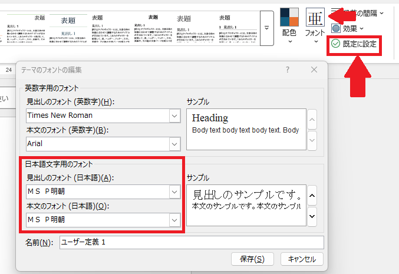Screen dimensions: 399x274
Task: Click the 見出しのフォント (英数字)(H) label
Action: click(x=71, y=102)
